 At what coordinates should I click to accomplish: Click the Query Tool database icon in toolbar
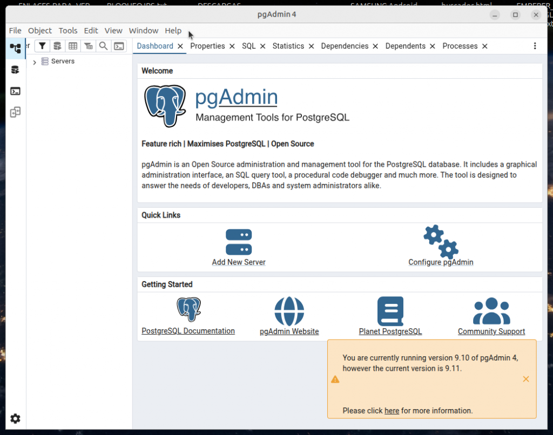click(57, 46)
